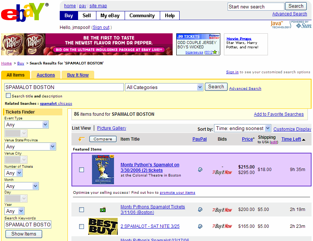This screenshot has height=241, width=313.
Task: Click the SPAMALOT BOSTON main search field
Action: tap(64, 87)
